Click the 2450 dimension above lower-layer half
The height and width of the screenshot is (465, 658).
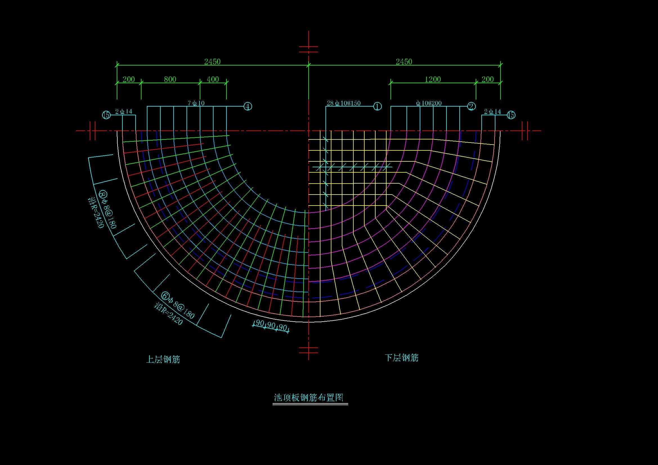pyautogui.click(x=404, y=62)
